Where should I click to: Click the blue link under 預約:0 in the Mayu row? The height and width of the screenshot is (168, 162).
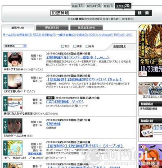[x=35, y=154]
